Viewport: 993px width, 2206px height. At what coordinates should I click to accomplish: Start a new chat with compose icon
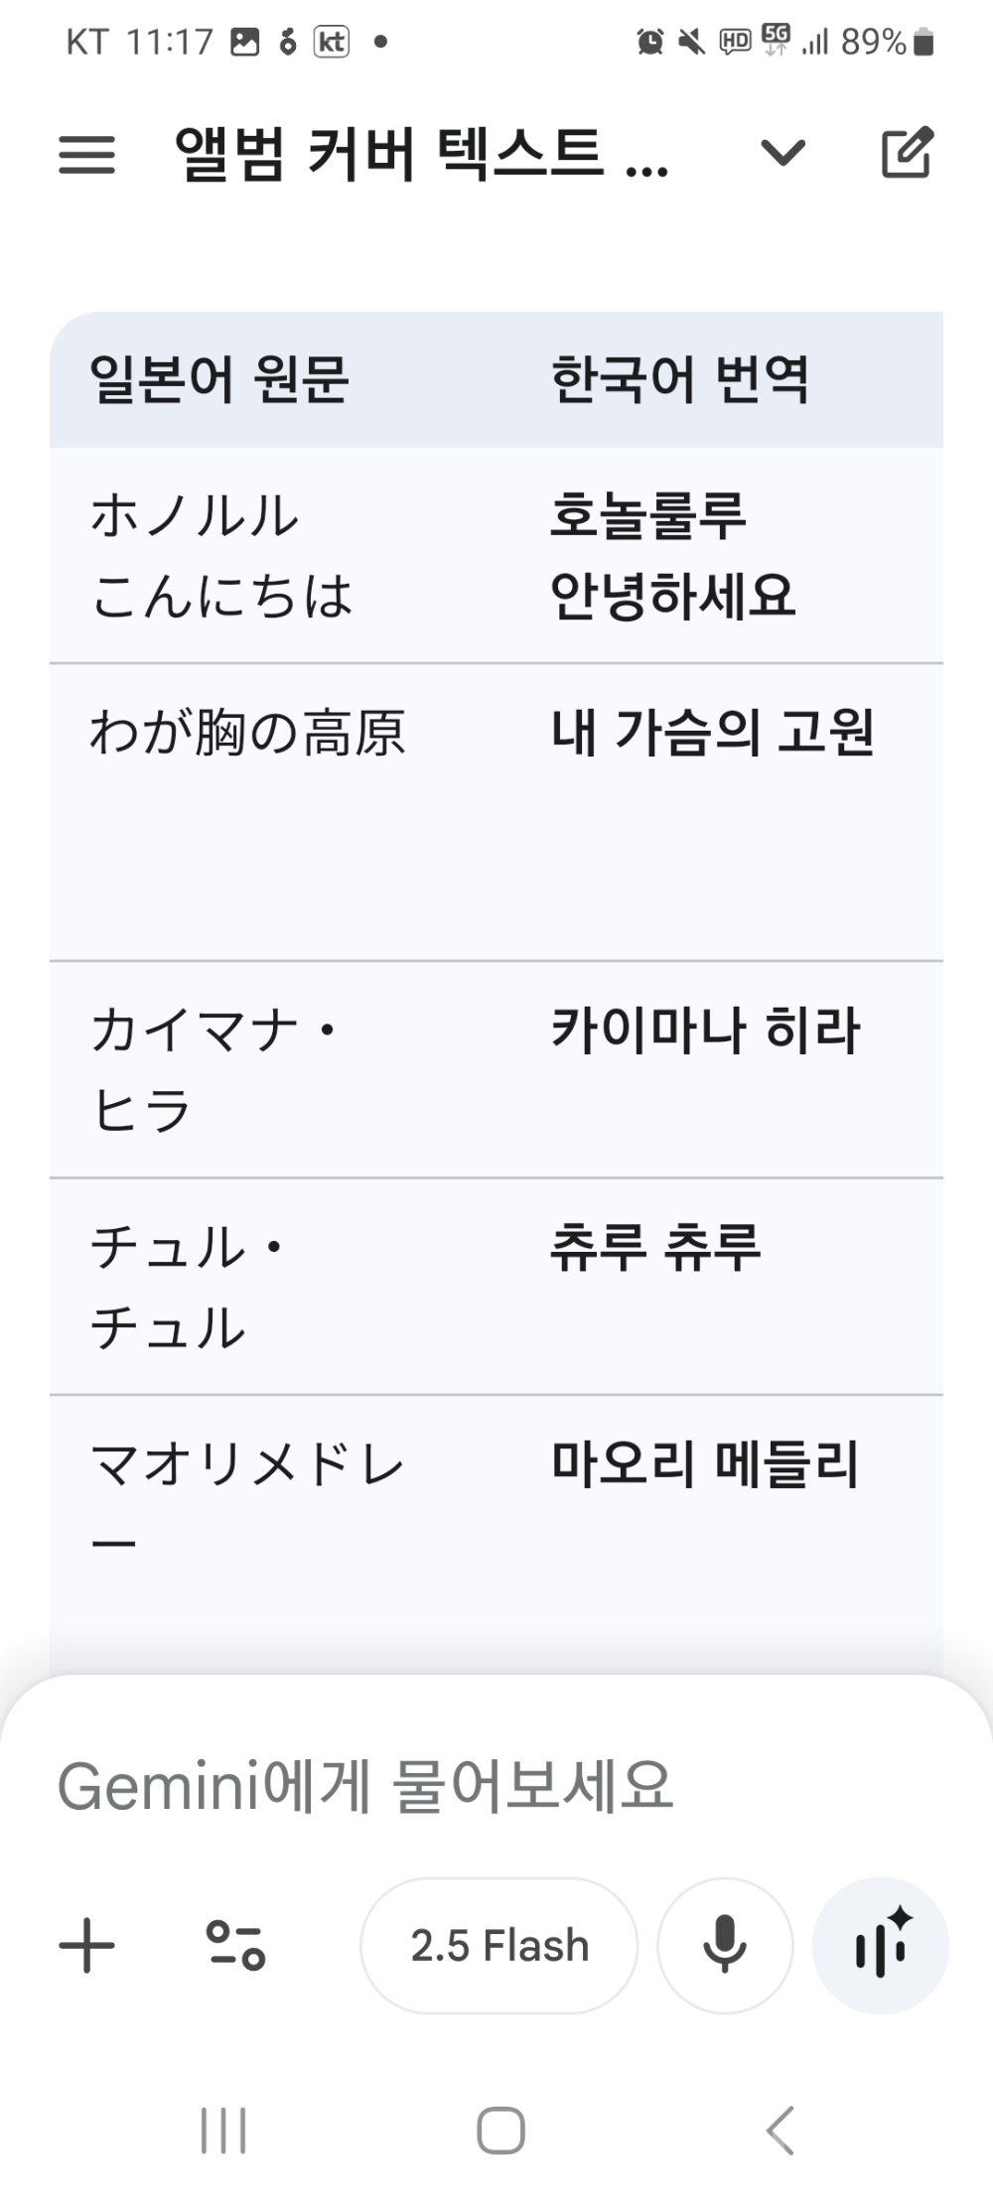[907, 153]
